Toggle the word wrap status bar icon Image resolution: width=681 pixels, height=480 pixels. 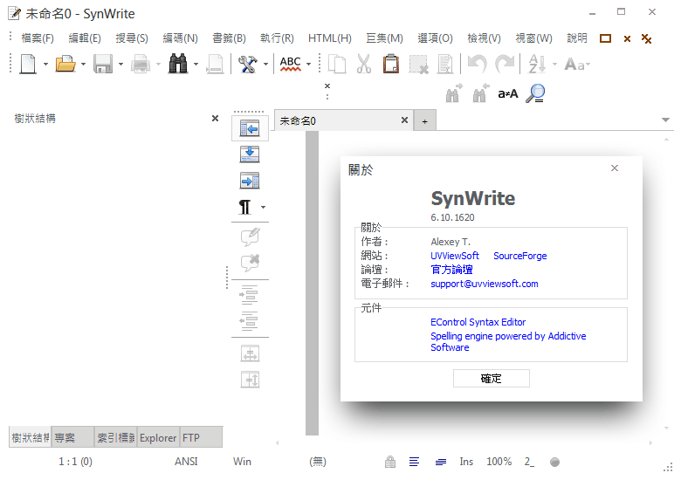[x=415, y=462]
